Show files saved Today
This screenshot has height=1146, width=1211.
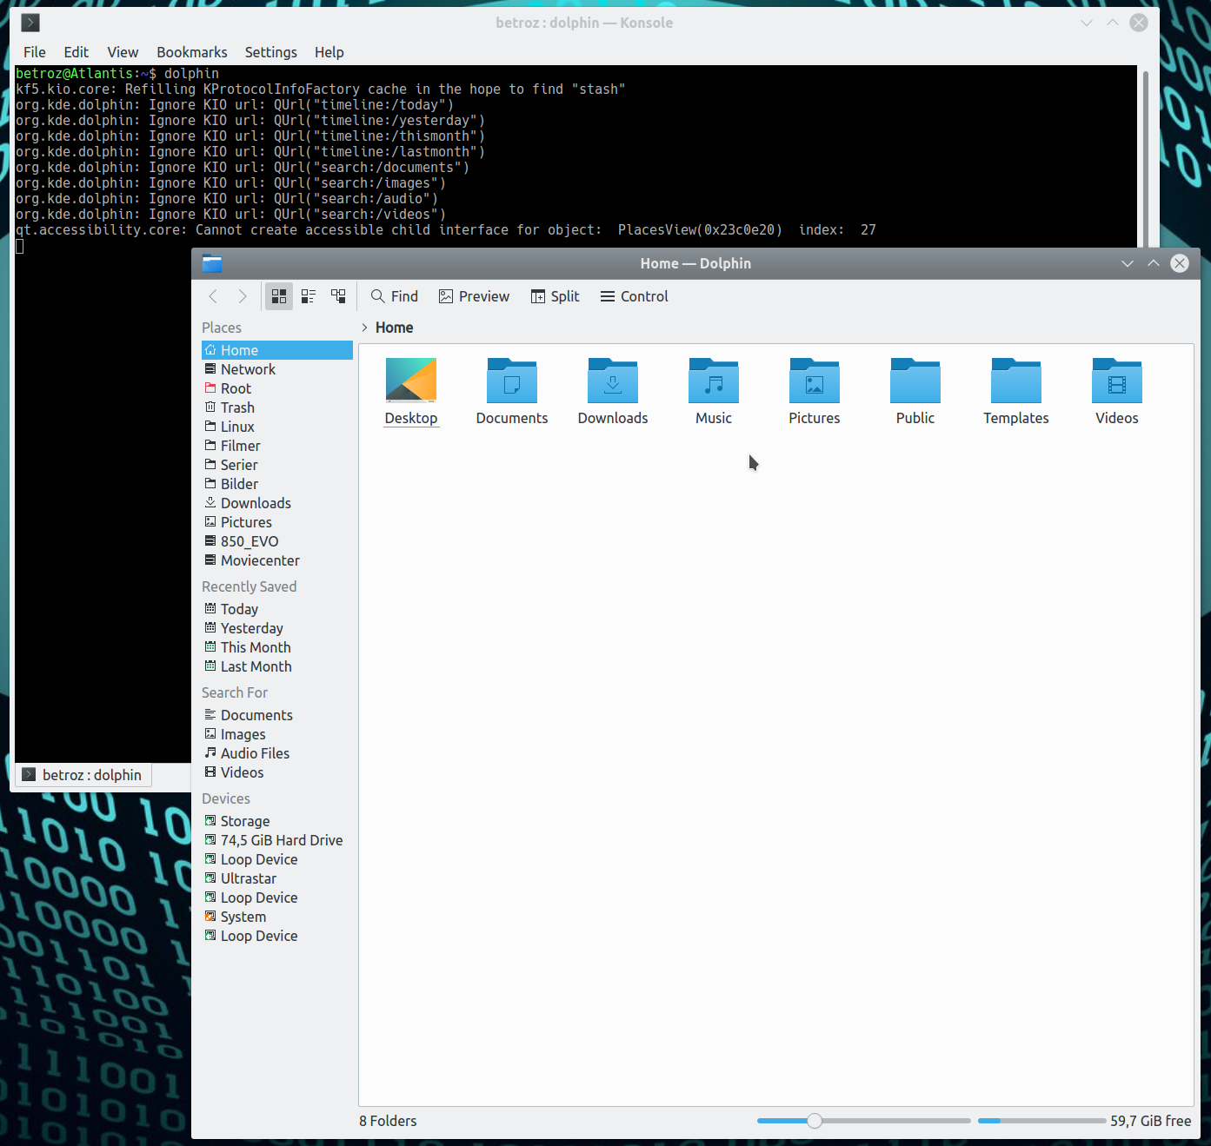point(277,609)
